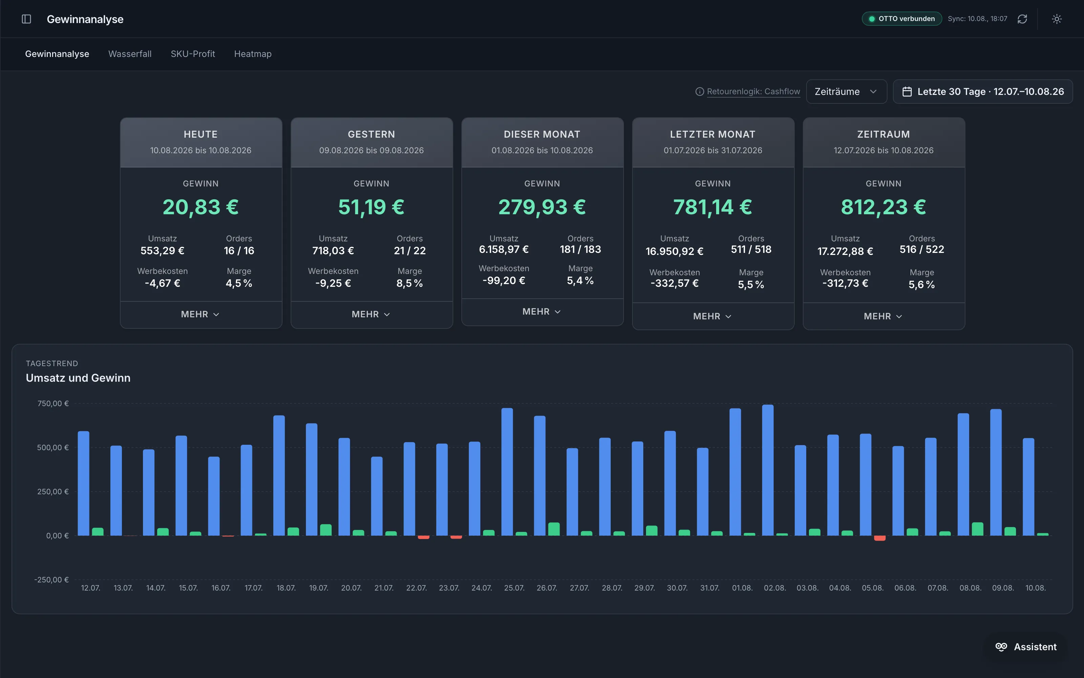Open the Zeiträume dropdown
Viewport: 1084px width, 678px height.
(x=847, y=92)
